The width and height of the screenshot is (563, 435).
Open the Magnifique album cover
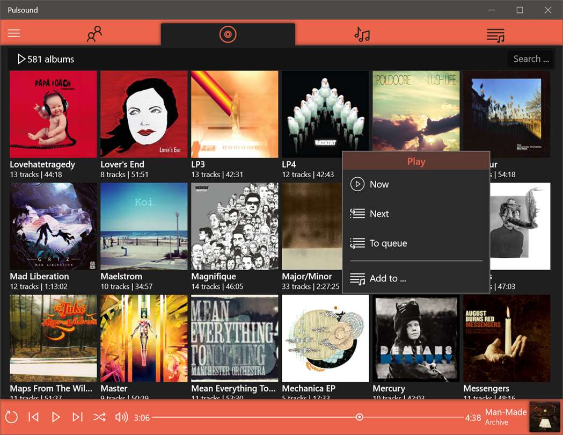tap(235, 226)
